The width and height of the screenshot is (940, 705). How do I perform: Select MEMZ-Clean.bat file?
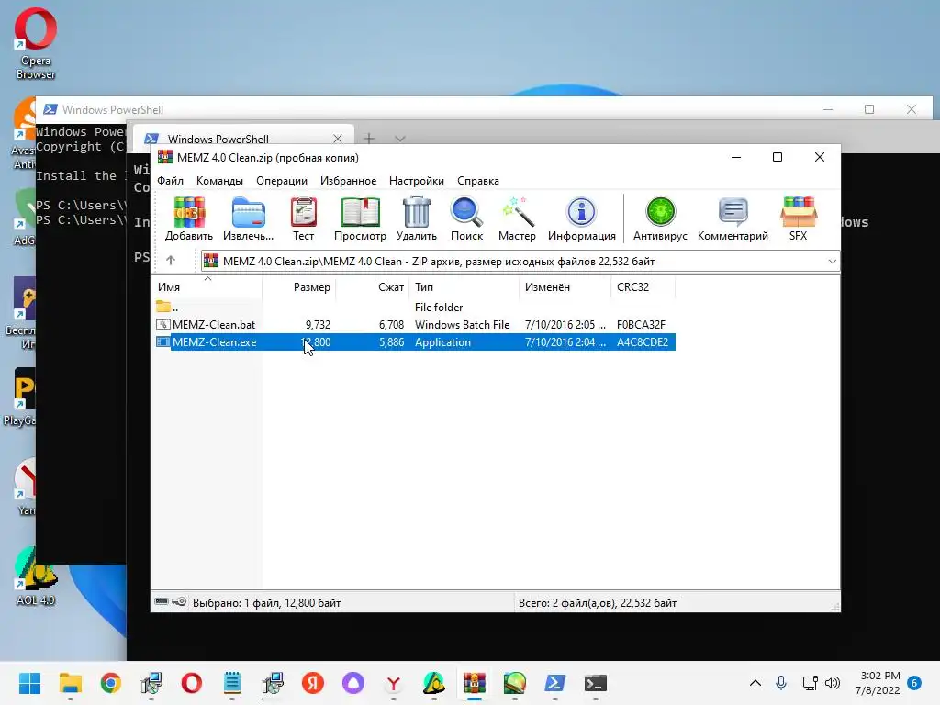pos(414,324)
